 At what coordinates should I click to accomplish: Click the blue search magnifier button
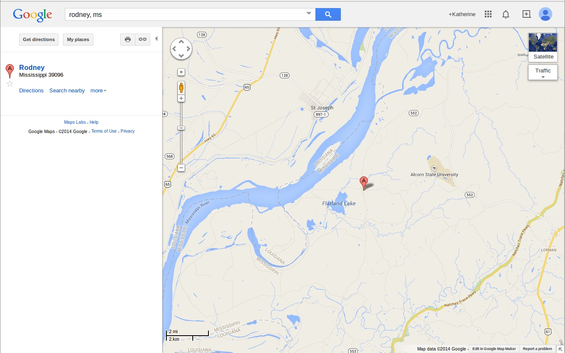tap(328, 14)
